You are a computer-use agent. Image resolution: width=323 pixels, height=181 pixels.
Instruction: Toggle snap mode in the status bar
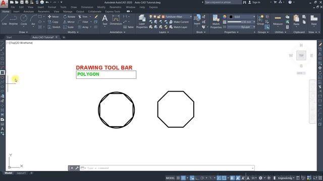183,178
